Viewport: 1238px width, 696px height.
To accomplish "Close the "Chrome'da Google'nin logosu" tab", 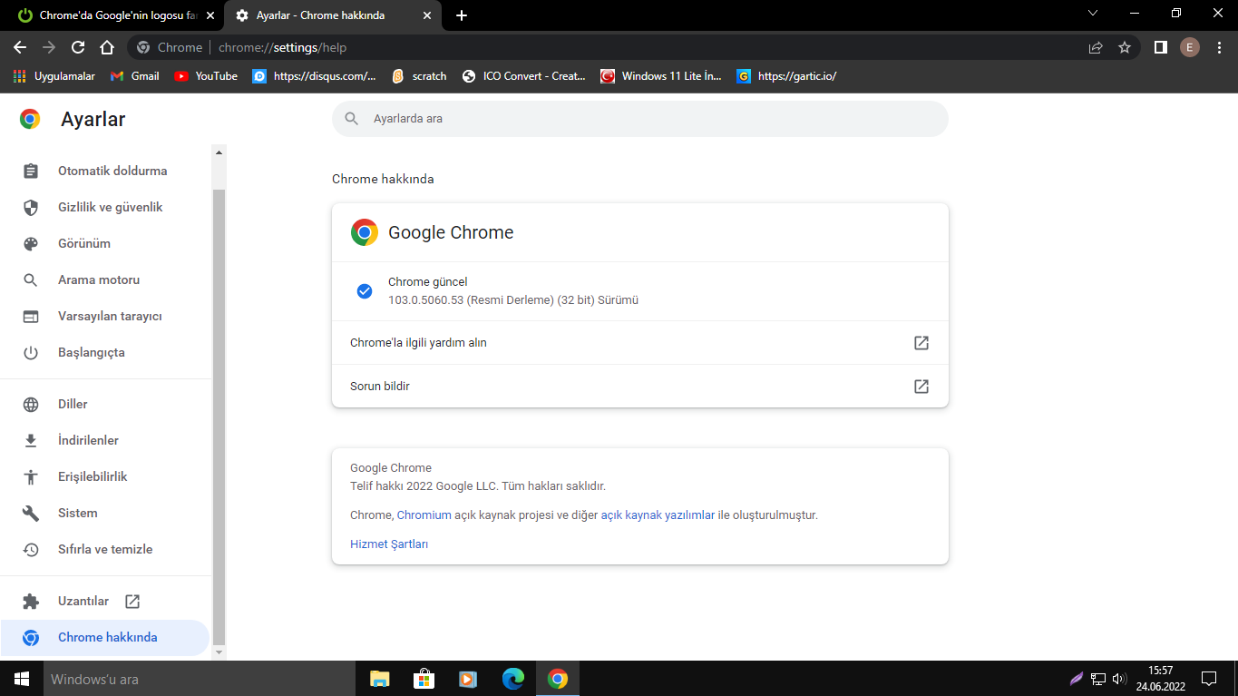I will point(210,15).
